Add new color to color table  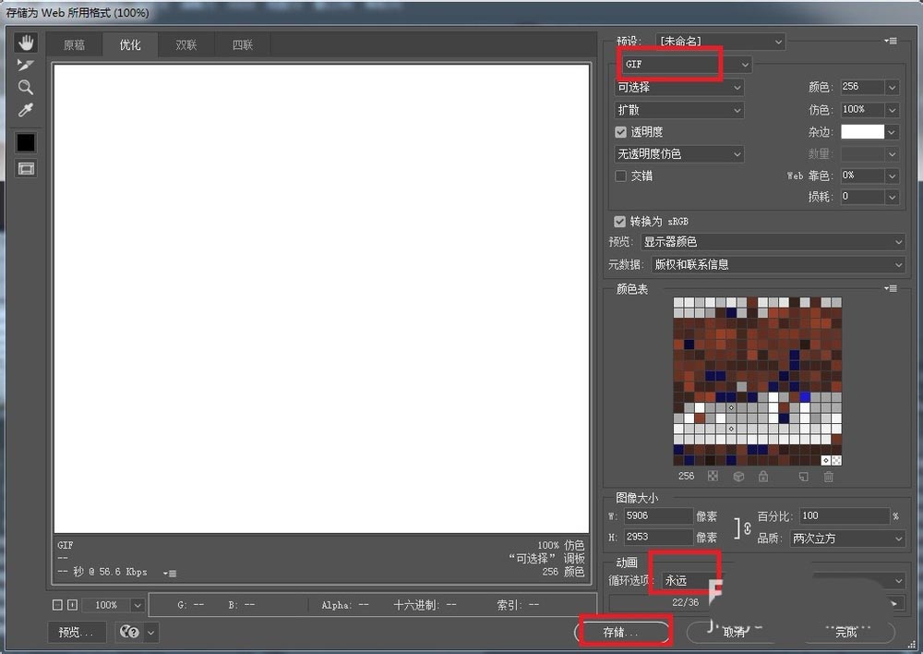coord(804,476)
